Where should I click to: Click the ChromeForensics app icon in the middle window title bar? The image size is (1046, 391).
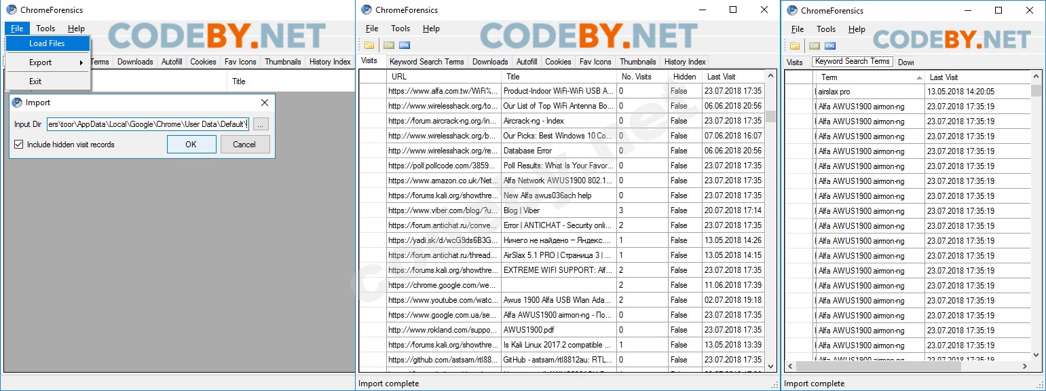(367, 10)
